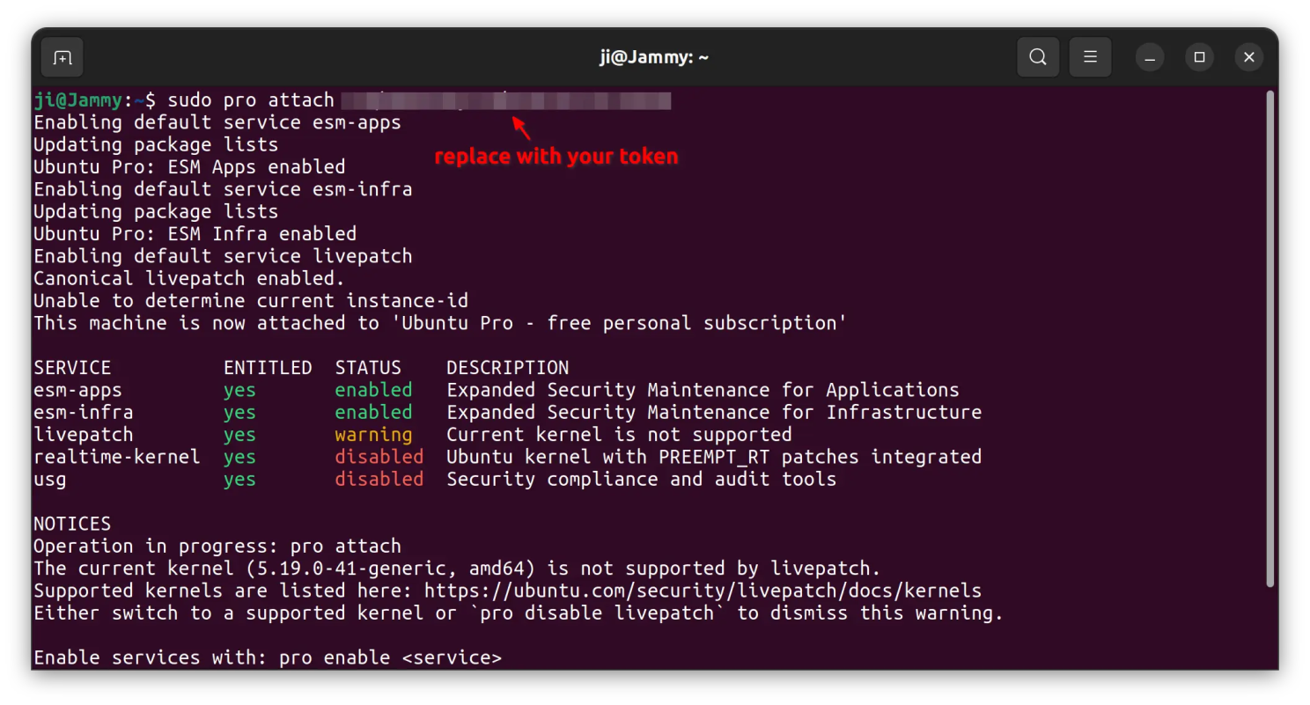Screen dimensions: 1310x705
Task: Click 'Unable to determine current instance-id' line
Action: pyautogui.click(x=251, y=301)
